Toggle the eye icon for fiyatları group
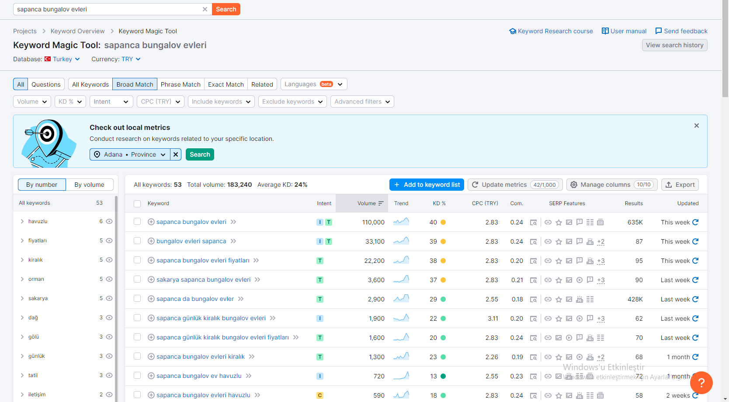Screen dimensions: 729x402 (x=109, y=241)
